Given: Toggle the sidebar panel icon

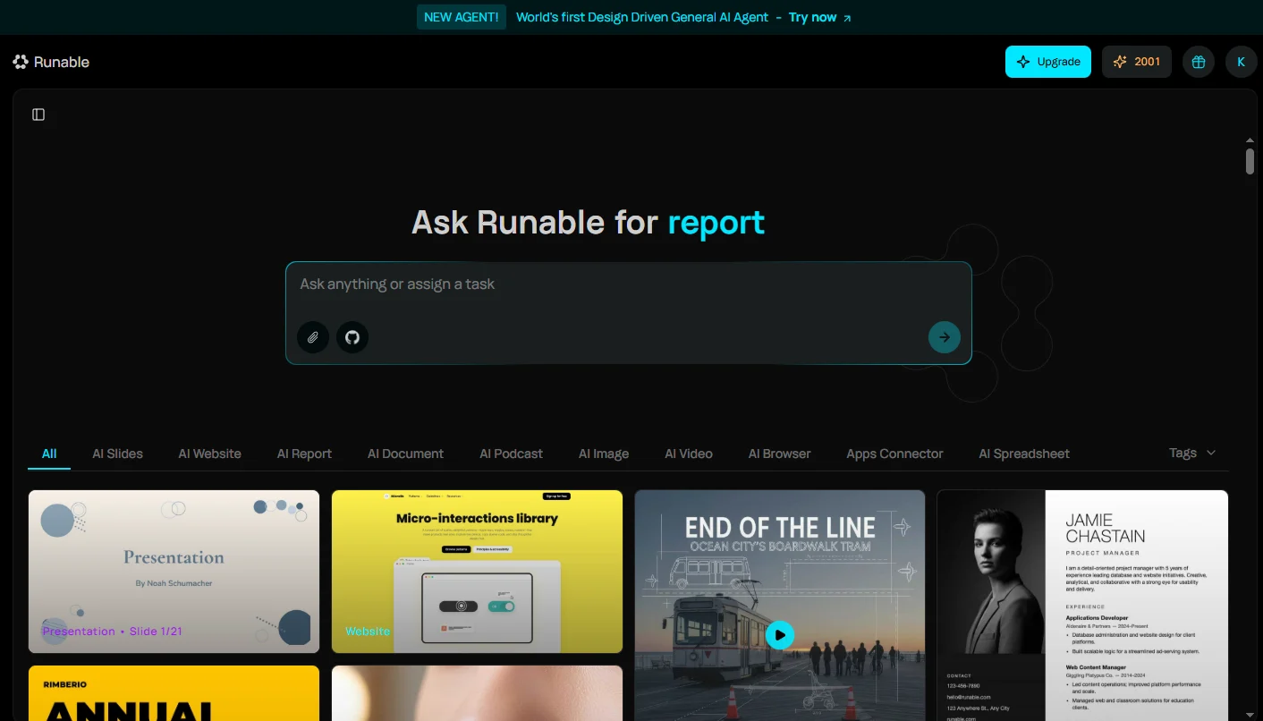Looking at the screenshot, I should tap(38, 115).
